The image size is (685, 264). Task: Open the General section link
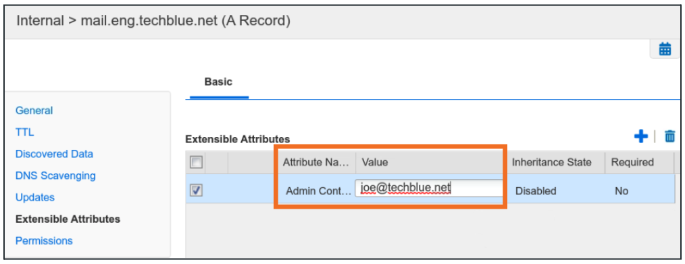[34, 111]
